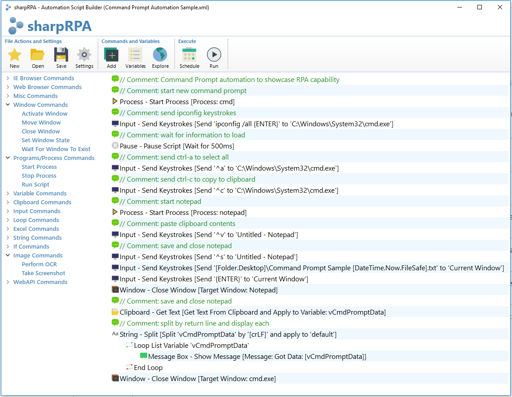Select 'Comment: wait for information to load' line
512x397 pixels.
(x=182, y=135)
